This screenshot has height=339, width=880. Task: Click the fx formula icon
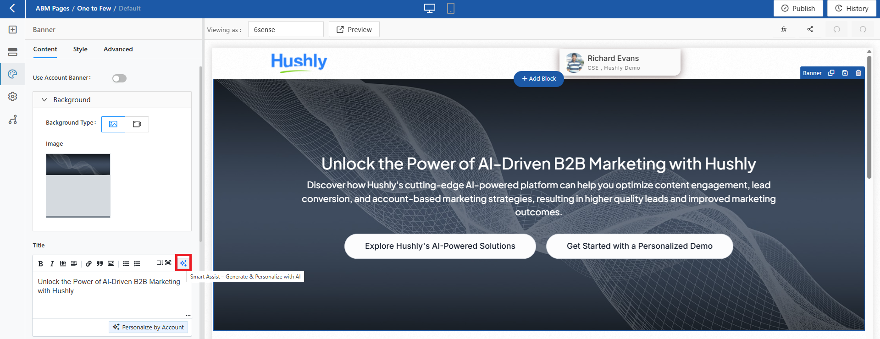tap(784, 29)
